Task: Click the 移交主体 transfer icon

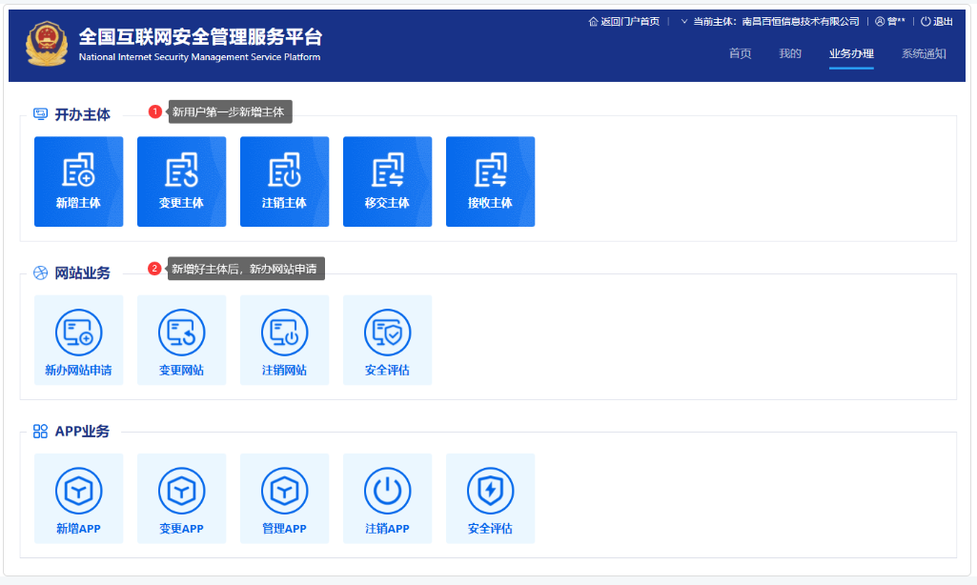Action: [x=387, y=181]
